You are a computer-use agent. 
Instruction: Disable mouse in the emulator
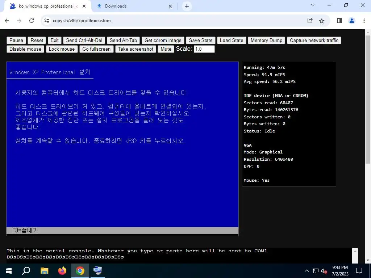pyautogui.click(x=25, y=49)
